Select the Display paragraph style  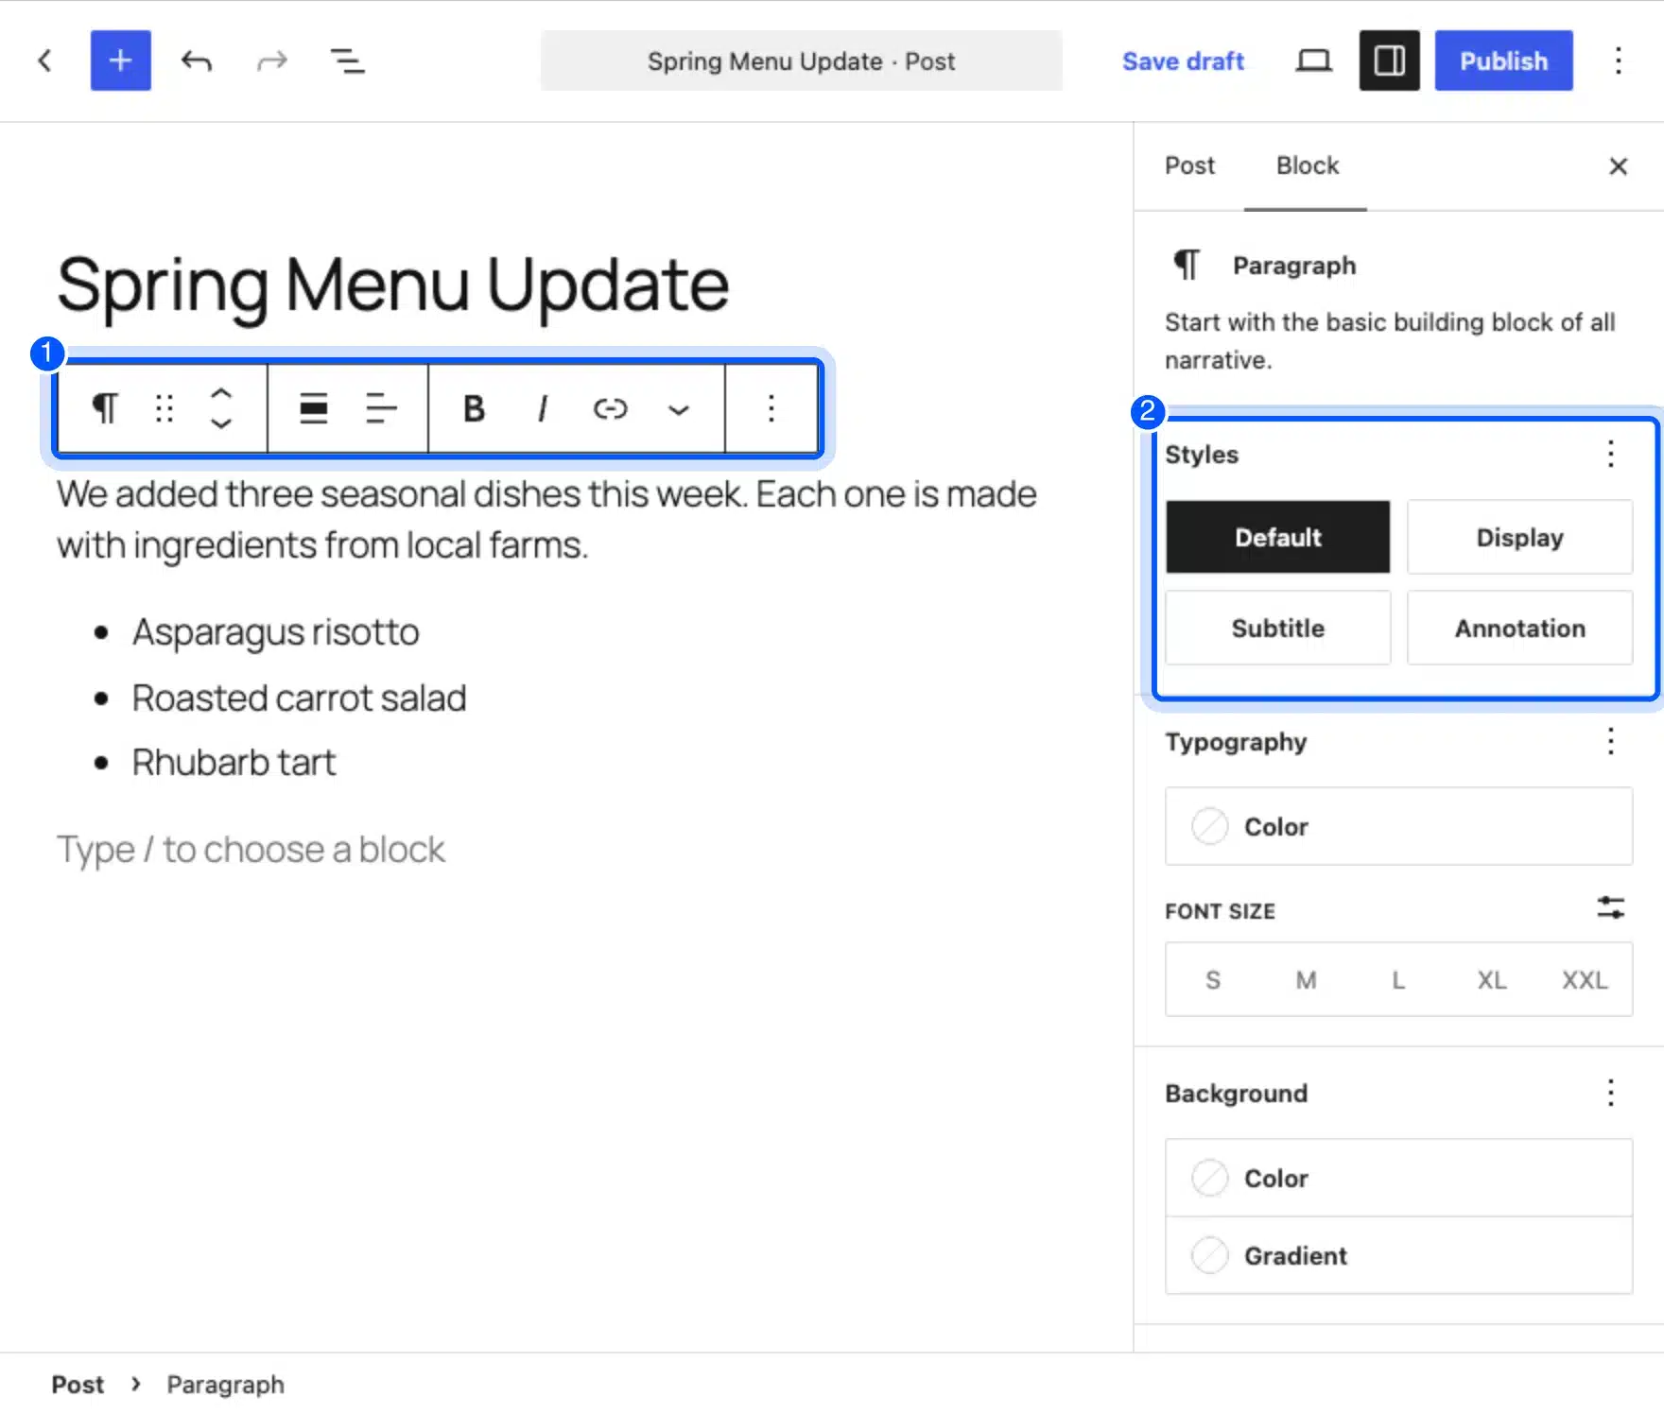pos(1519,537)
